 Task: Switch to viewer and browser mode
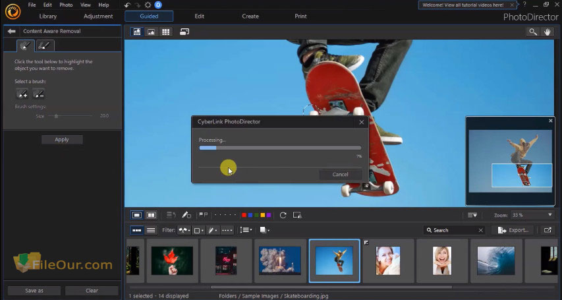tap(137, 32)
